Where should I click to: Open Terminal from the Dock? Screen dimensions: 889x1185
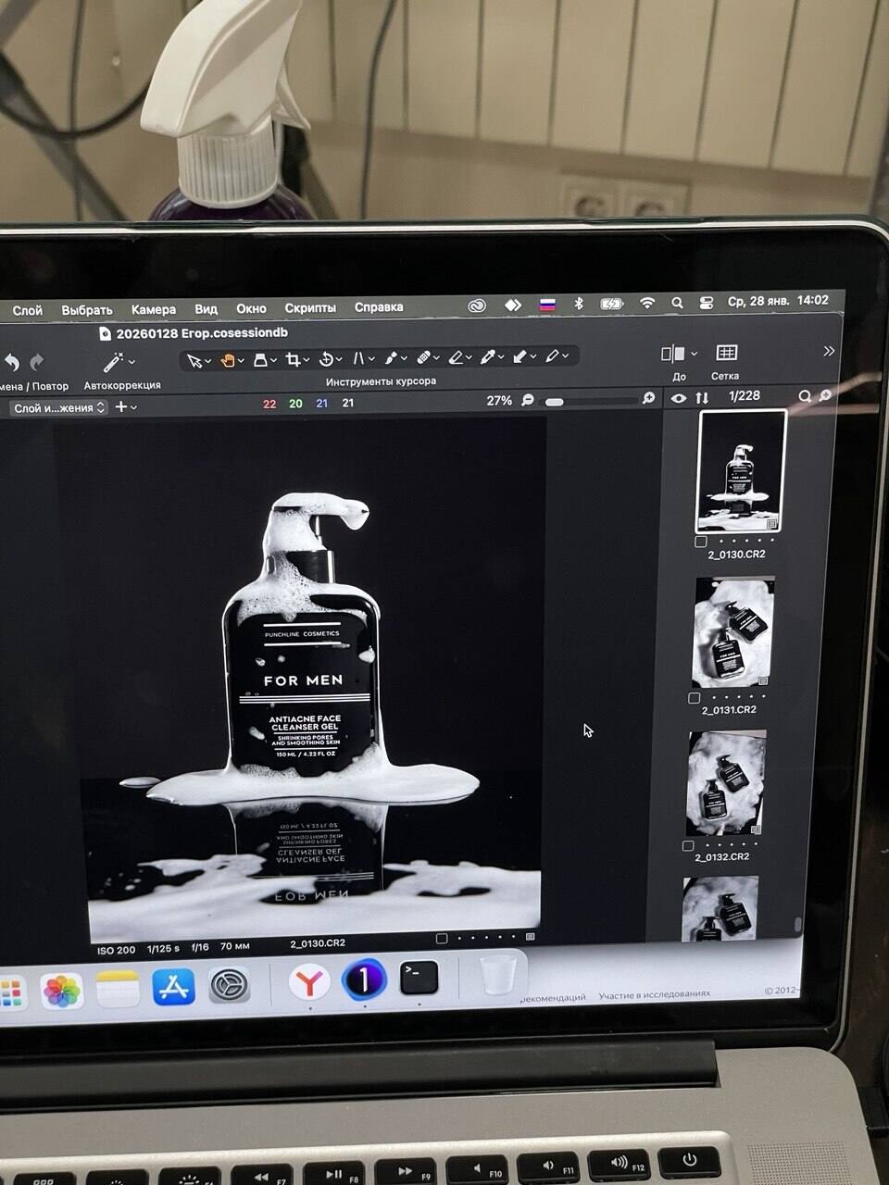pyautogui.click(x=419, y=978)
